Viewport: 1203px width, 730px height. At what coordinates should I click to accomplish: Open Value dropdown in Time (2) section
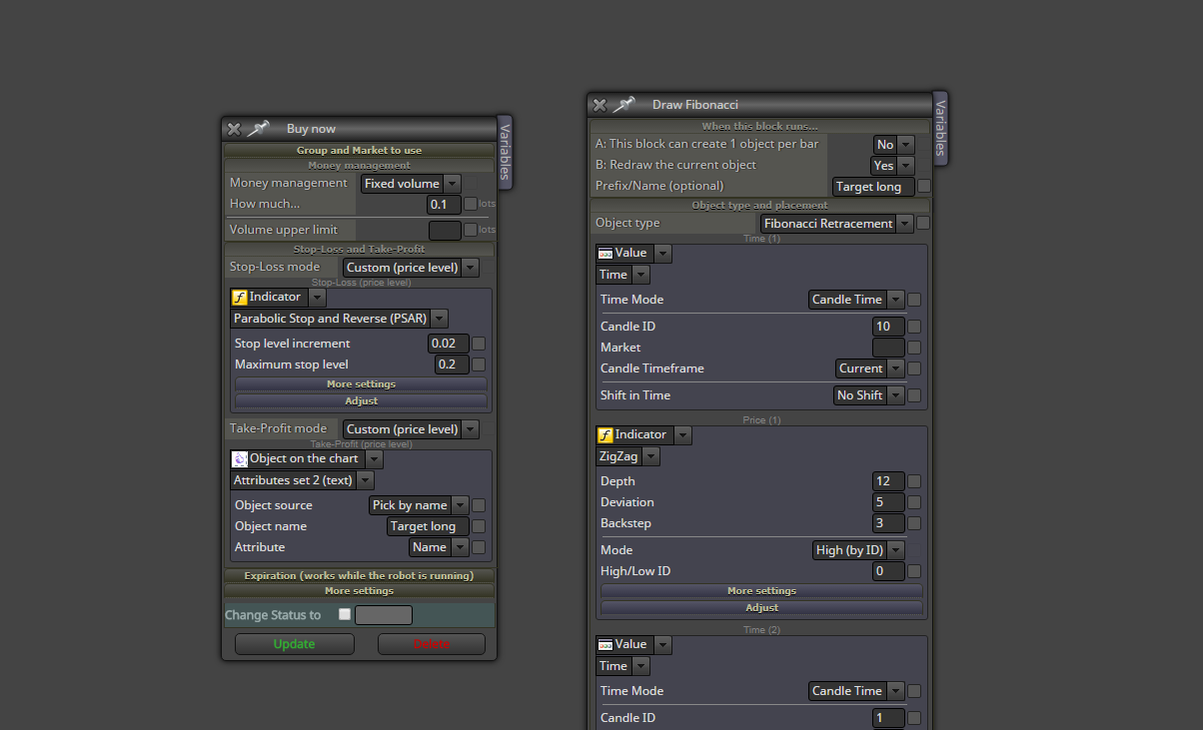pos(634,645)
